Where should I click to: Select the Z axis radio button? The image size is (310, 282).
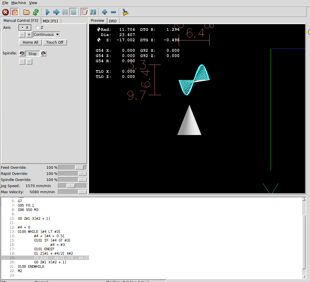click(x=40, y=27)
